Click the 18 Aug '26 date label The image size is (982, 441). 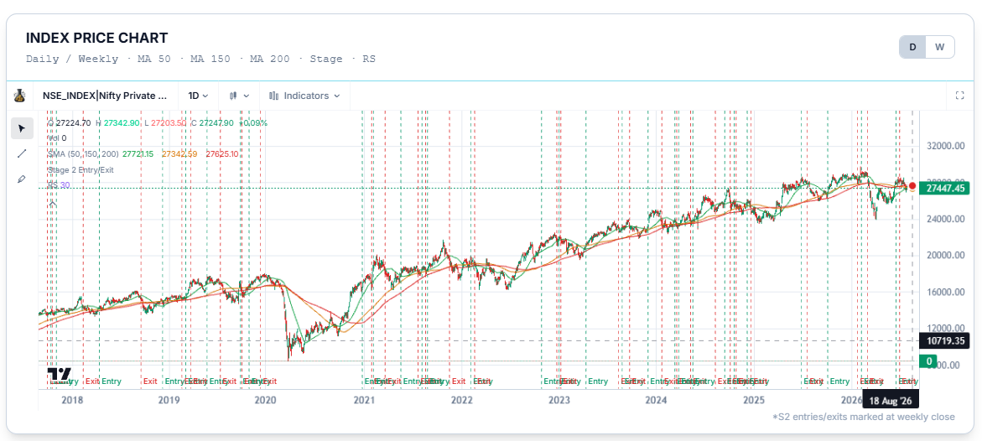(892, 399)
